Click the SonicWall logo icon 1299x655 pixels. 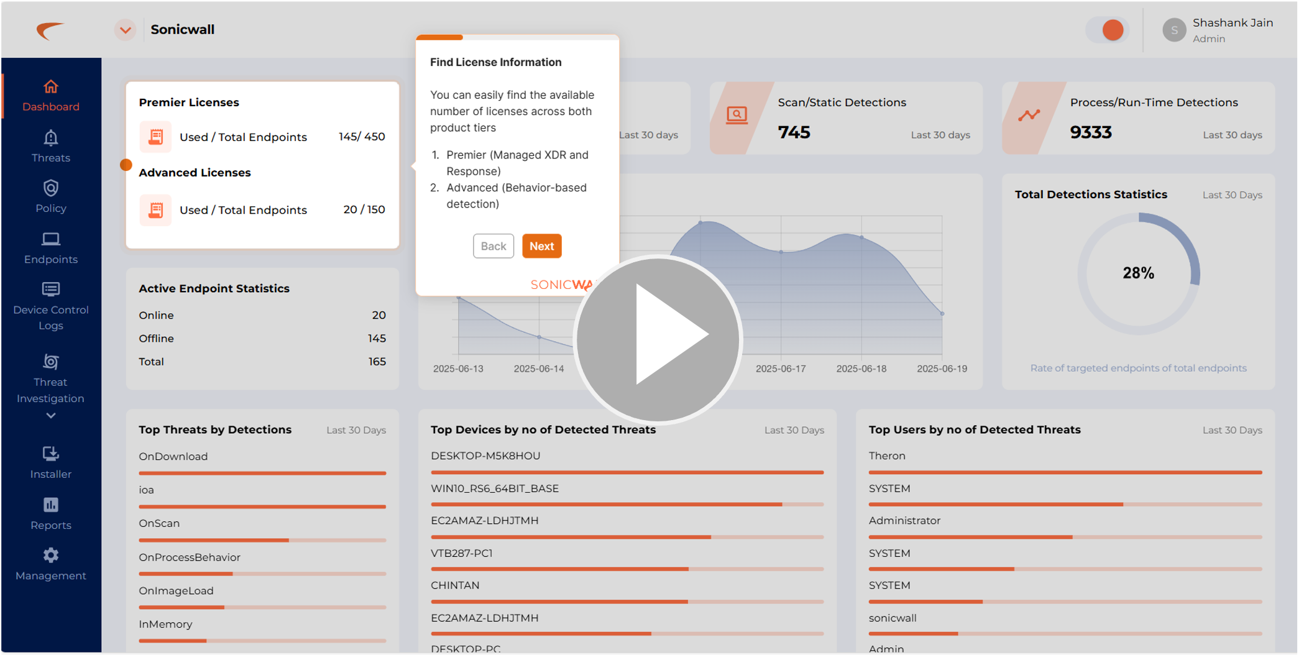[x=50, y=30]
